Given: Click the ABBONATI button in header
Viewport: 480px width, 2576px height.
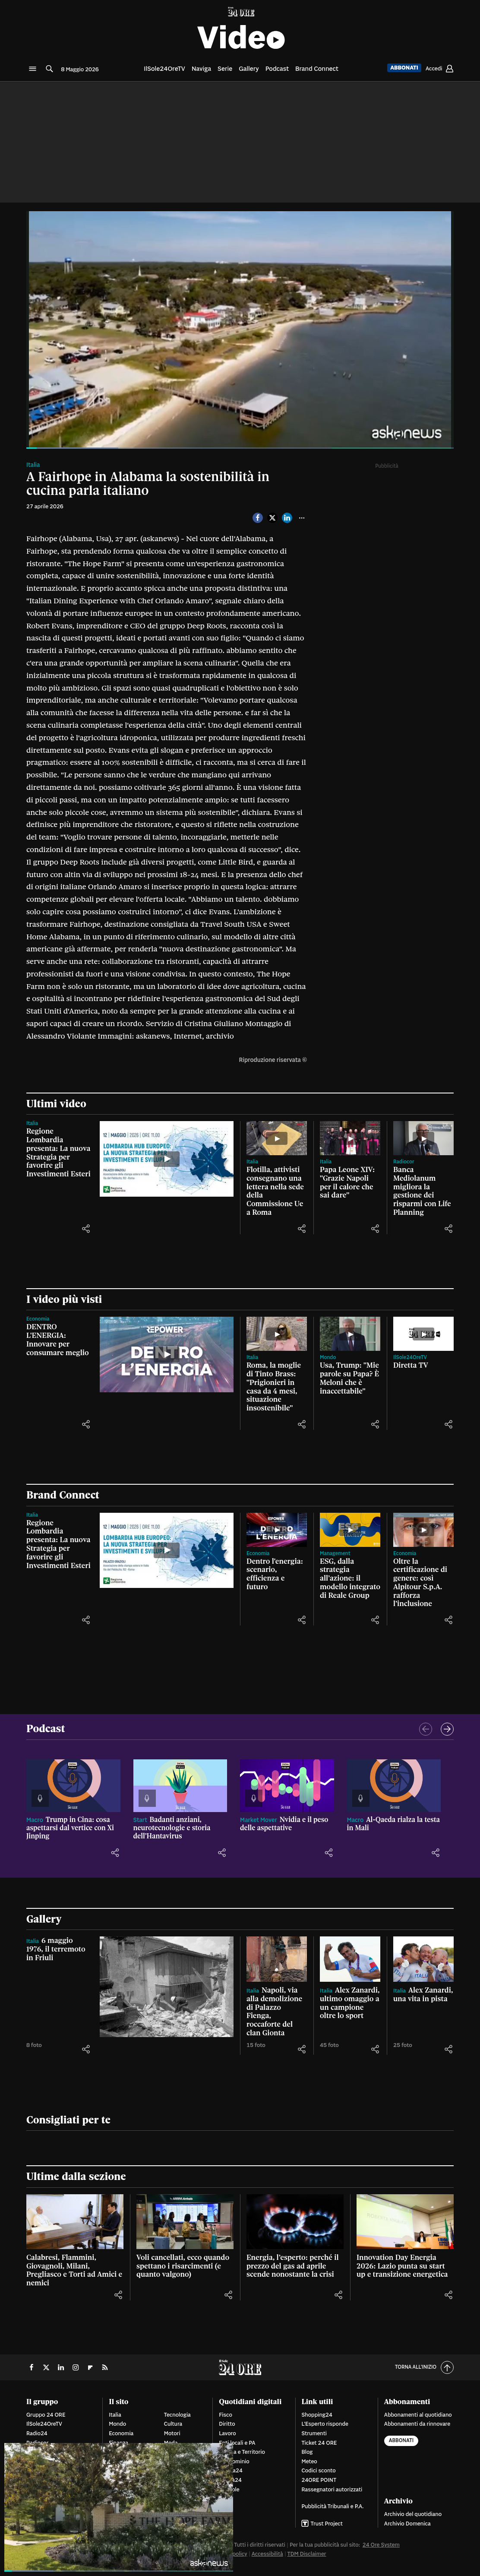Looking at the screenshot, I should coord(404,68).
